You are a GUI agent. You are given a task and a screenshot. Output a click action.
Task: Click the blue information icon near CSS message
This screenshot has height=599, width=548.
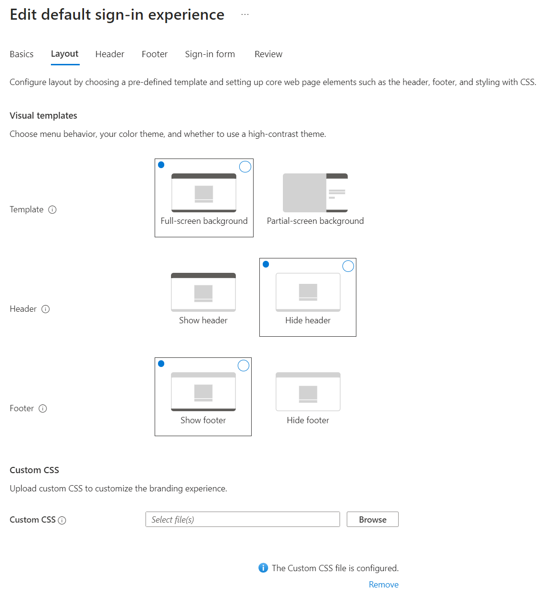[263, 568]
